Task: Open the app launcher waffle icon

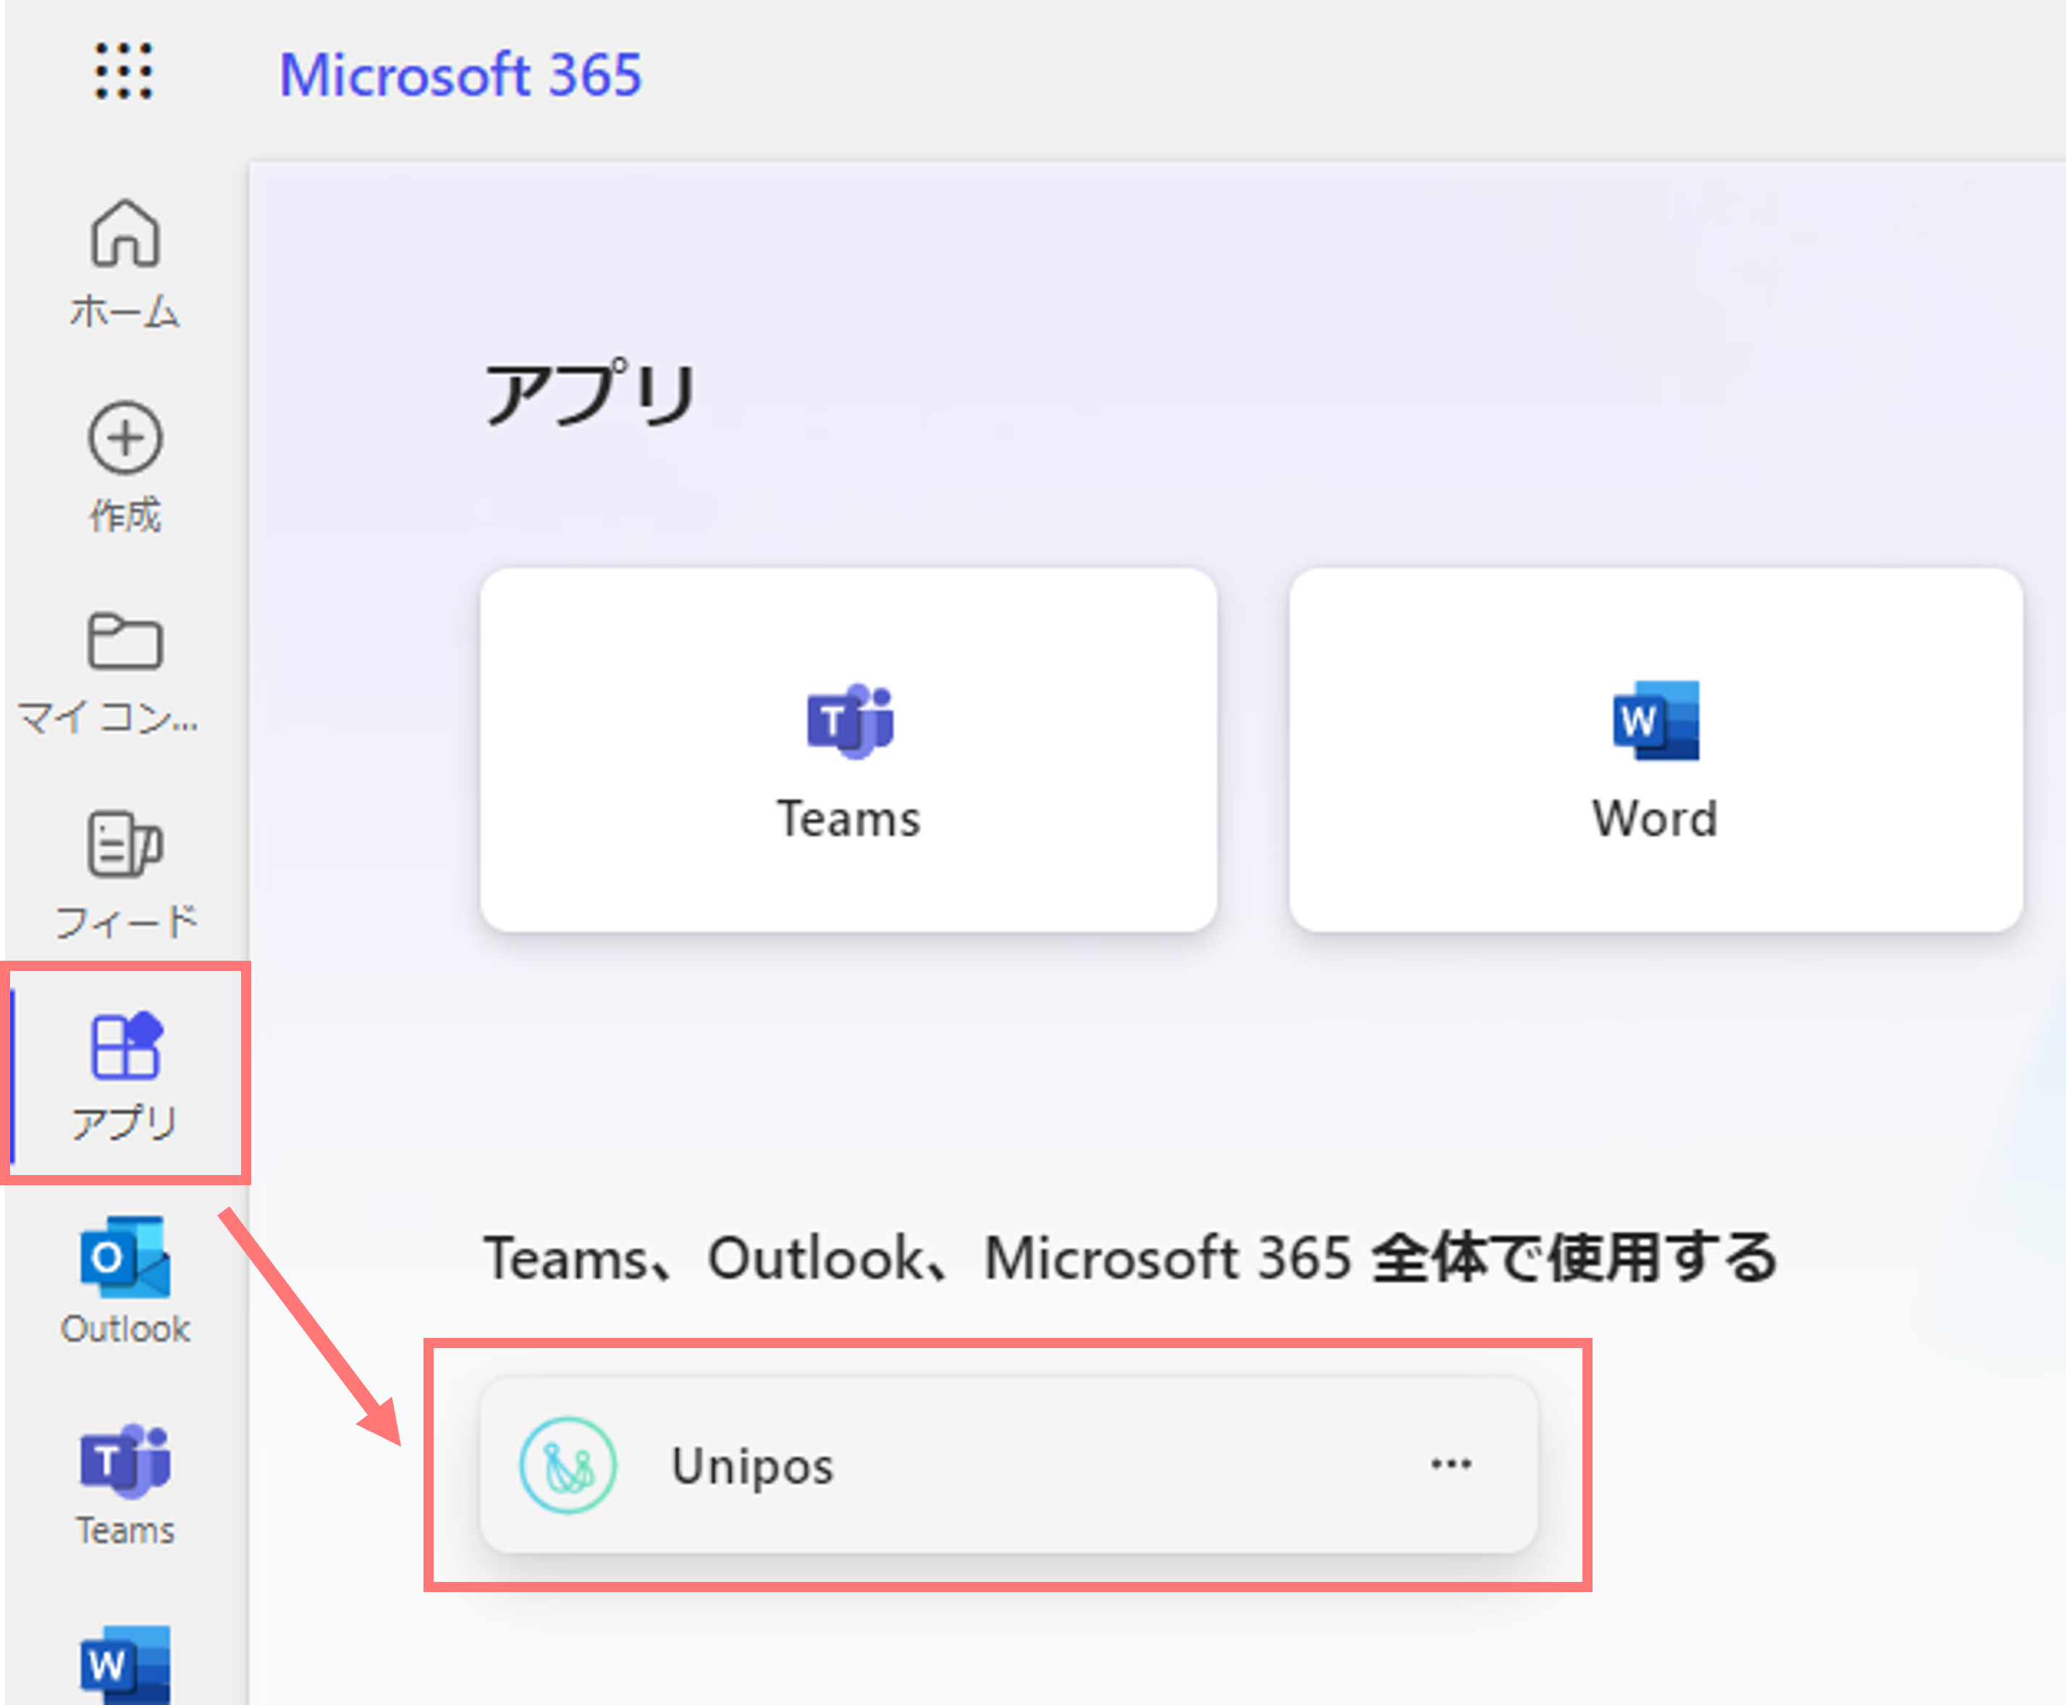Action: pos(124,71)
